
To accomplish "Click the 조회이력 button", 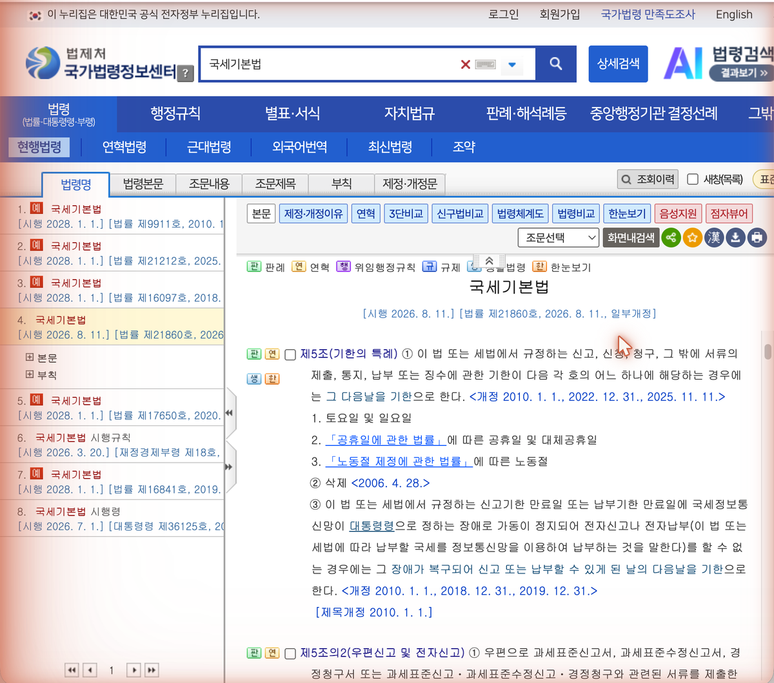I will tap(648, 179).
